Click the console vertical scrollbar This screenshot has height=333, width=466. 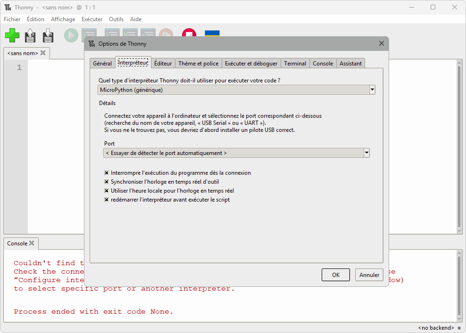pos(459,285)
